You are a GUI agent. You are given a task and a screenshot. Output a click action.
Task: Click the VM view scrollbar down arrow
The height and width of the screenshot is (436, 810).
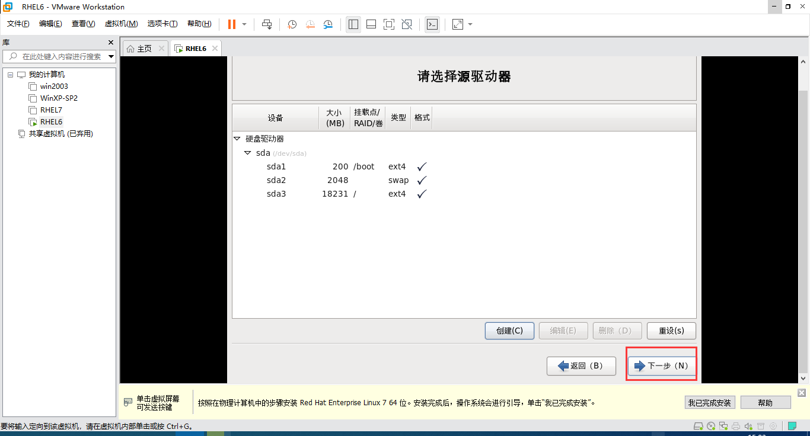803,378
